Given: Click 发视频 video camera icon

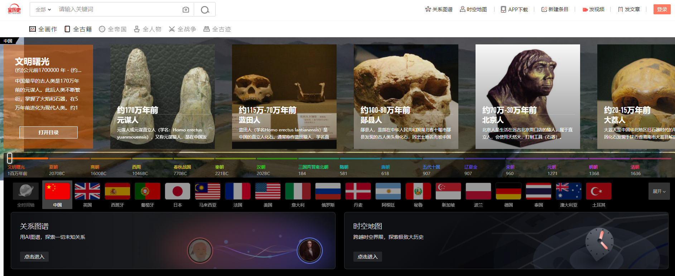Looking at the screenshot, I should (585, 10).
